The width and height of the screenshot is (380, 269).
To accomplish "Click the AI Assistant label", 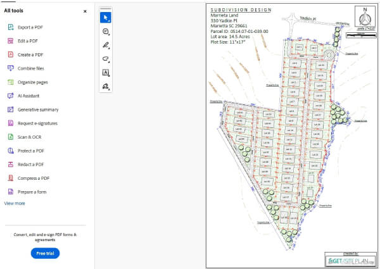I will (28, 96).
